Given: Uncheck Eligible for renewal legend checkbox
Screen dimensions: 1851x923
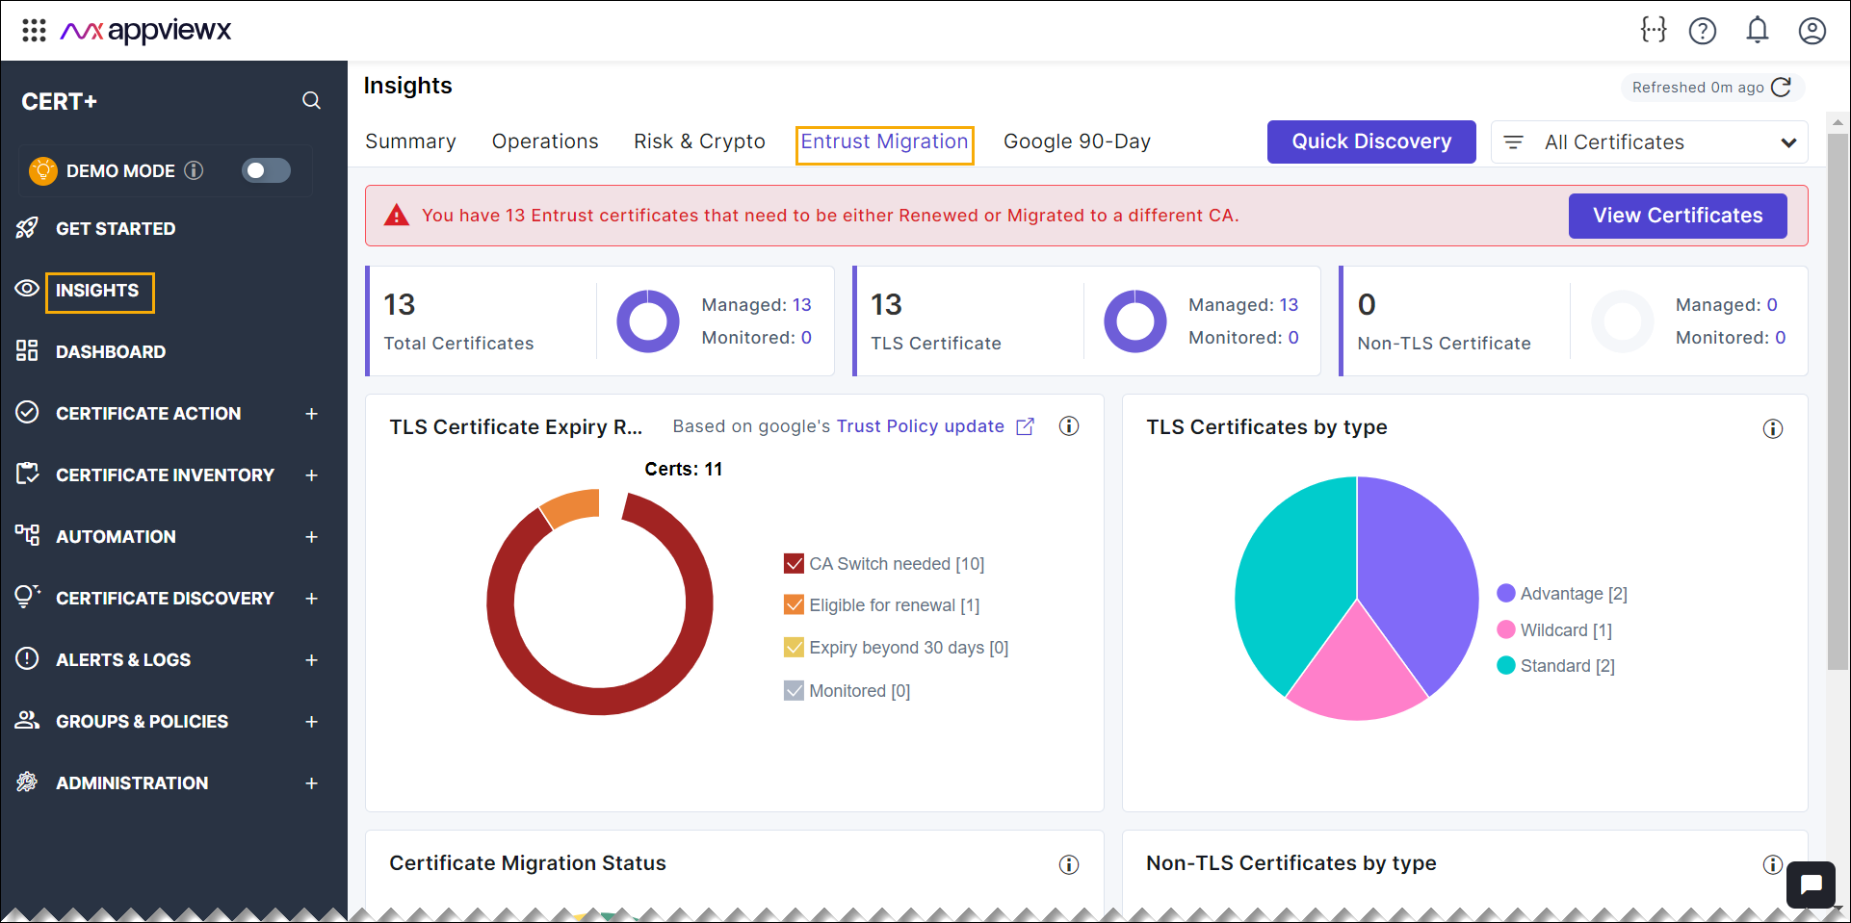Looking at the screenshot, I should [x=794, y=605].
